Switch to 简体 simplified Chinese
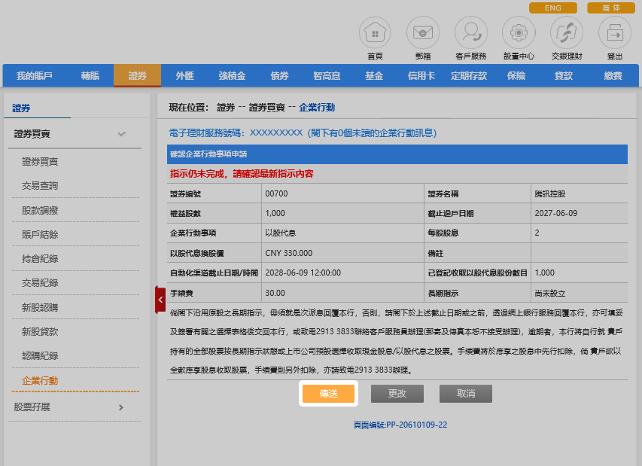Viewport: 642px width, 466px height. point(610,8)
